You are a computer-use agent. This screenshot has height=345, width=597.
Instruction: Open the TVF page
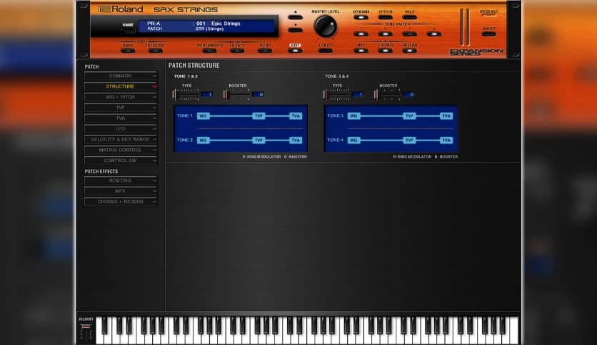coord(120,108)
